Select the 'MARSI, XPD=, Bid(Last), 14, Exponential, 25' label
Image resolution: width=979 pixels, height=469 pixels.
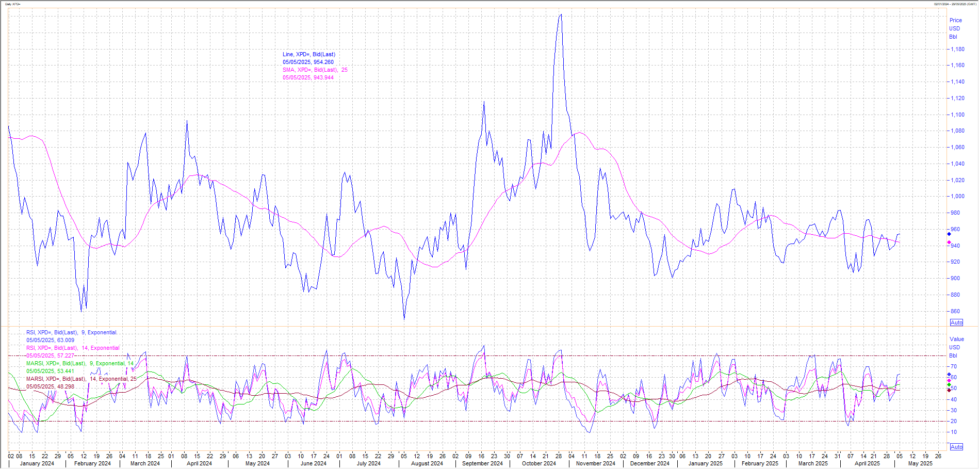tap(81, 379)
